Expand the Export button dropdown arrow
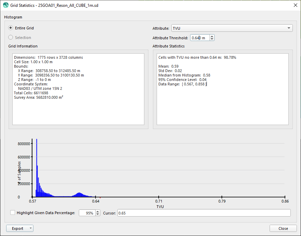The height and width of the screenshot is (236, 301). (x=31, y=228)
